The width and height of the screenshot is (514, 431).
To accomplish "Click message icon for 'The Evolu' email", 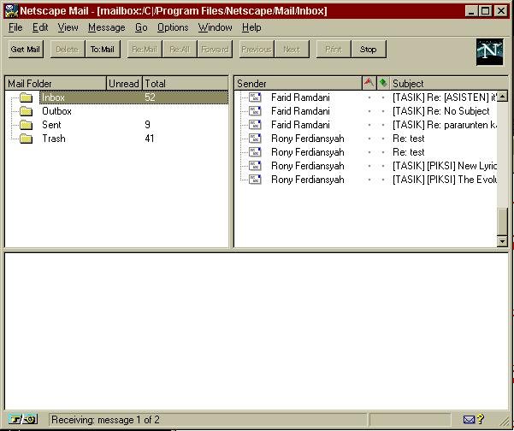I will (x=255, y=180).
